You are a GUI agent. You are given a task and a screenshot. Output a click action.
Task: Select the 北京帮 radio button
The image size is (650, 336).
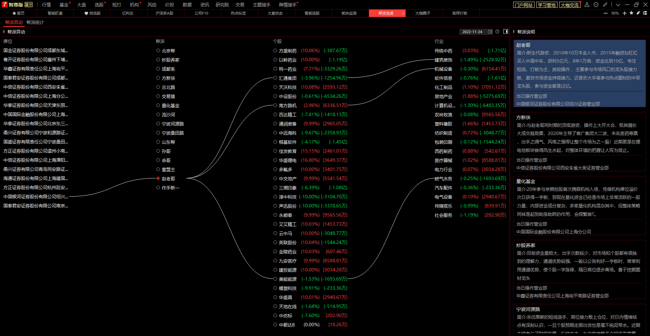click(158, 50)
